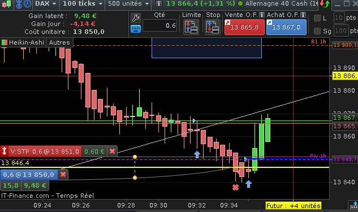This screenshot has height=212, width=358.
Task: Place a Stop order via its icon
Action: [213, 27]
